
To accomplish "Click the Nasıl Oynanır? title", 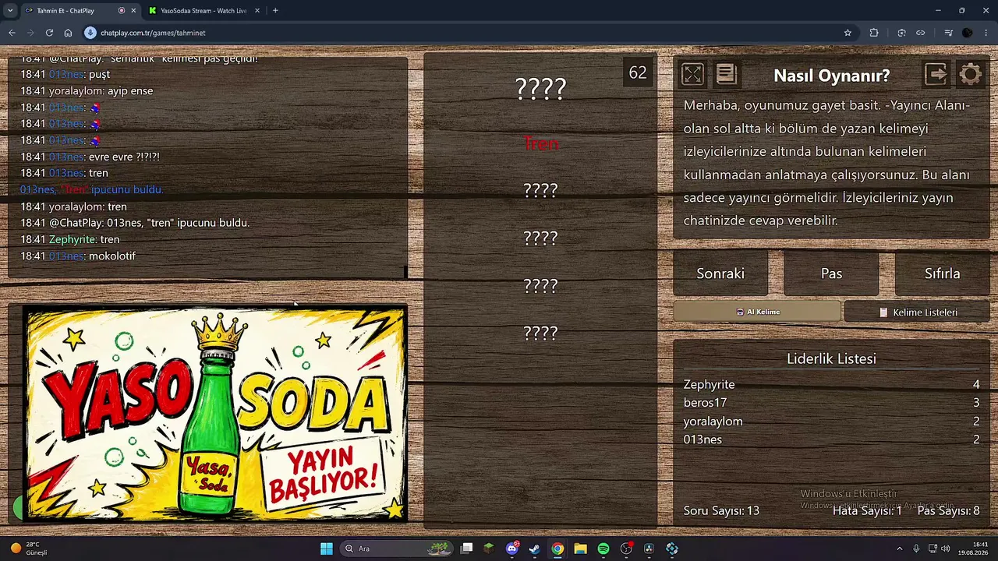I will point(831,76).
